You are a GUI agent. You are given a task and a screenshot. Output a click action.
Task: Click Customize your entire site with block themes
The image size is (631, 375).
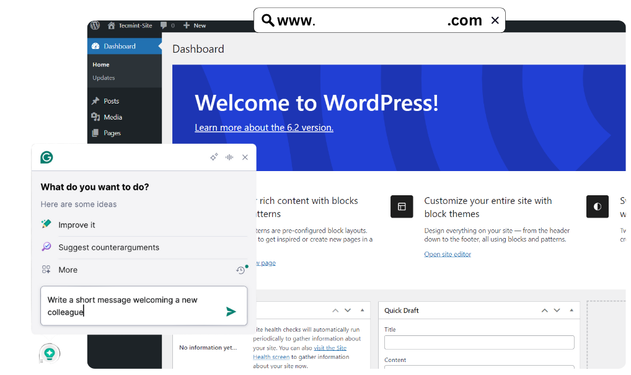[488, 207]
